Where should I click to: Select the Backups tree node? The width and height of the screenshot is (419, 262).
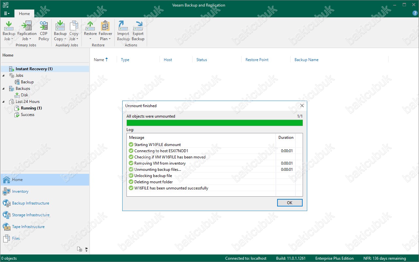tap(23, 89)
